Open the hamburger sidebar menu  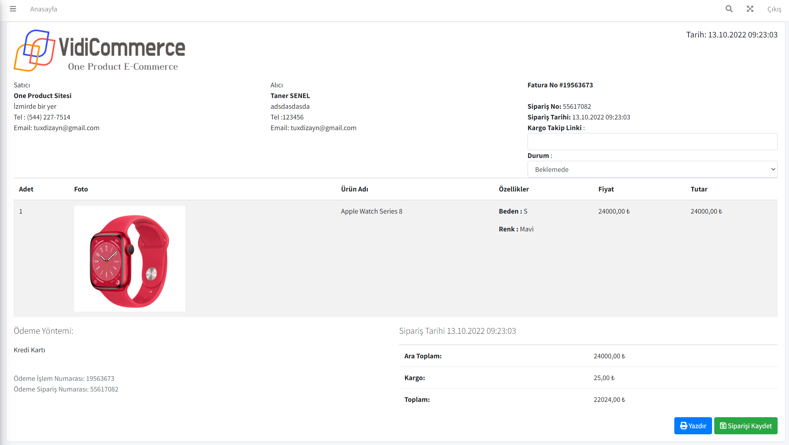[13, 9]
